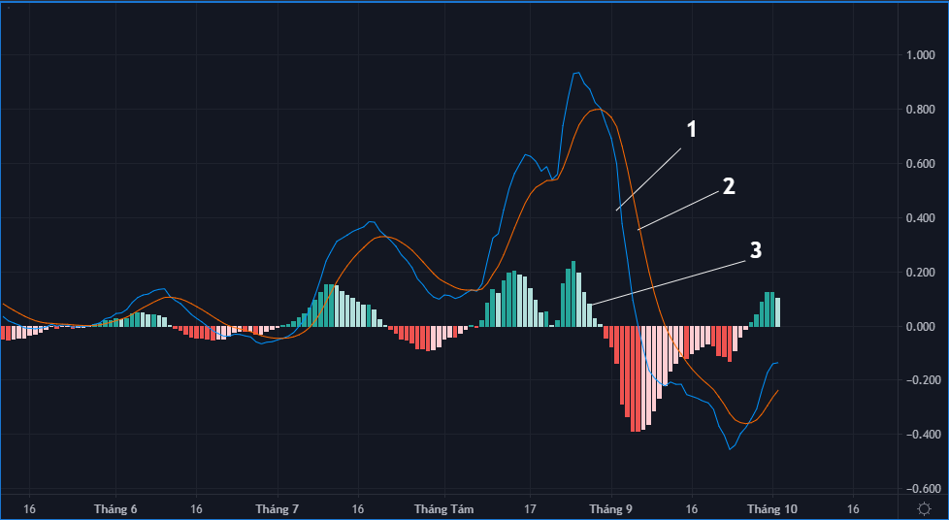Click the Tháng 6 date label
Screen dimensions: 949x520
pos(115,509)
